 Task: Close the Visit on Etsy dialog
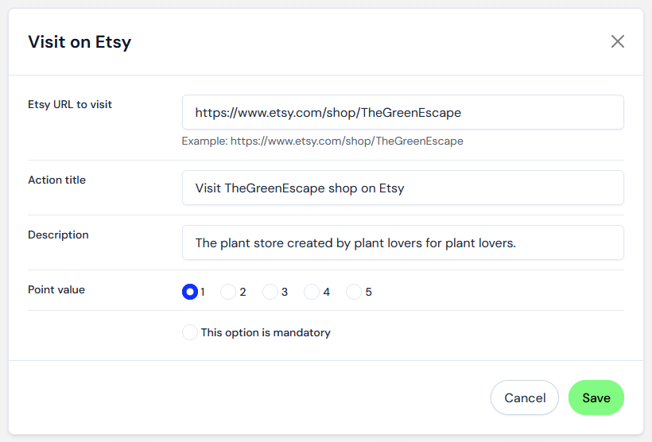(618, 41)
